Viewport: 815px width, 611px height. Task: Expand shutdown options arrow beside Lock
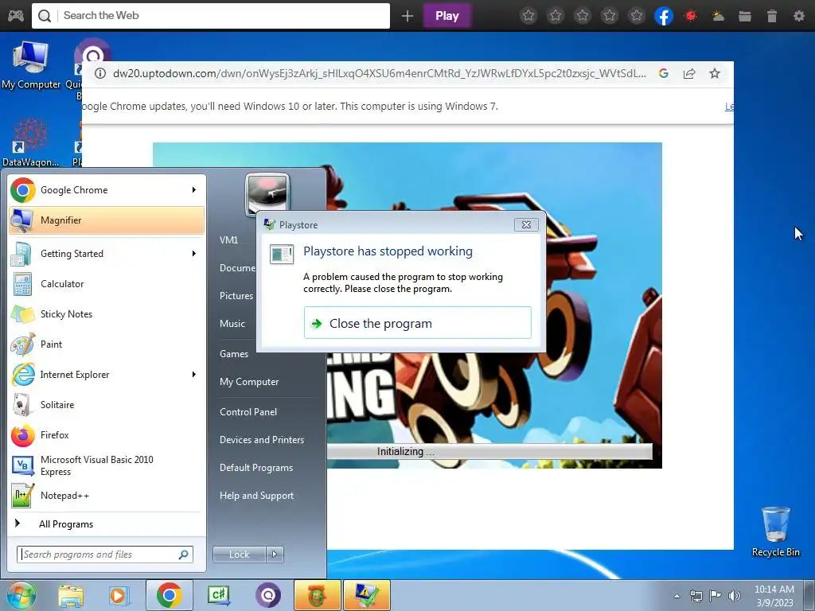click(275, 555)
